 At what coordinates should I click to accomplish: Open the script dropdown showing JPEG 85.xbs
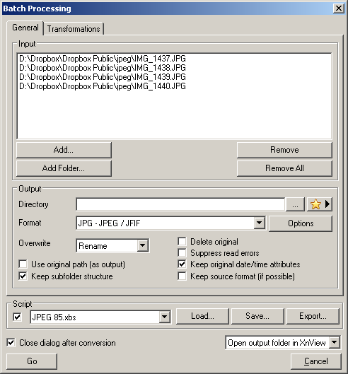click(100, 317)
